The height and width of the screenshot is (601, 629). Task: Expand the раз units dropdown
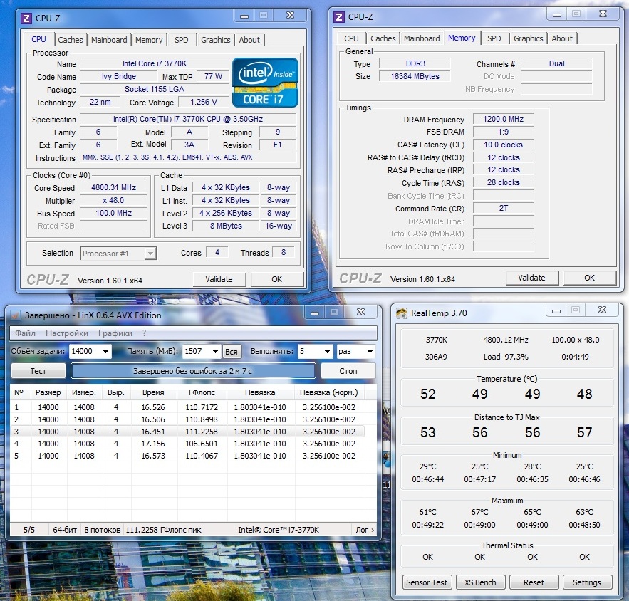[x=370, y=352]
